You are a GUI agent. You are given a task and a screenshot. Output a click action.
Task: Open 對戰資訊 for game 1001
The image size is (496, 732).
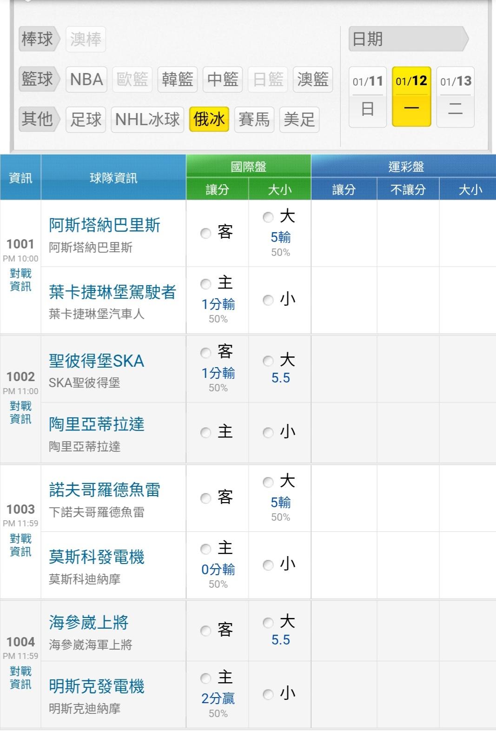coord(20,280)
